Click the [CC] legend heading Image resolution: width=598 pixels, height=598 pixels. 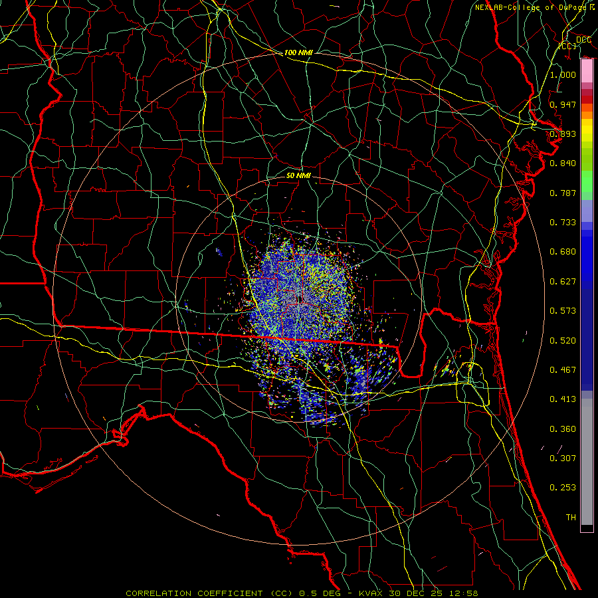tap(567, 46)
